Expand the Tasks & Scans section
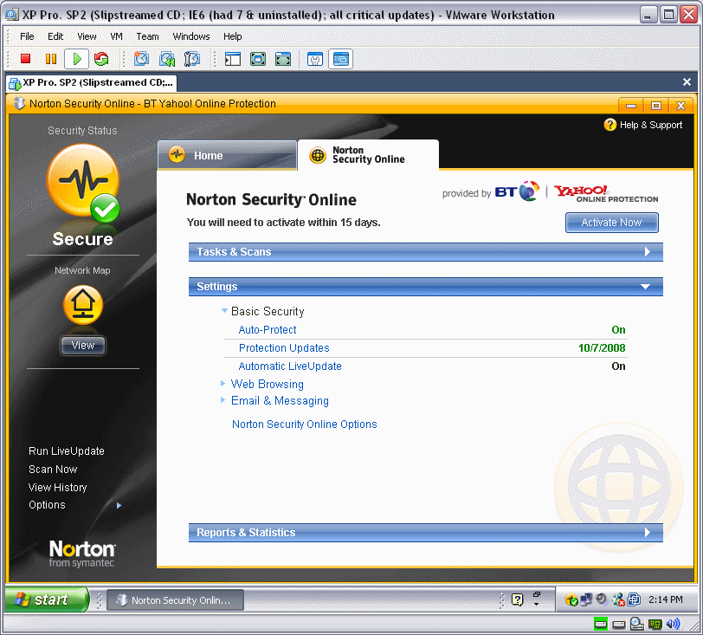 point(425,252)
